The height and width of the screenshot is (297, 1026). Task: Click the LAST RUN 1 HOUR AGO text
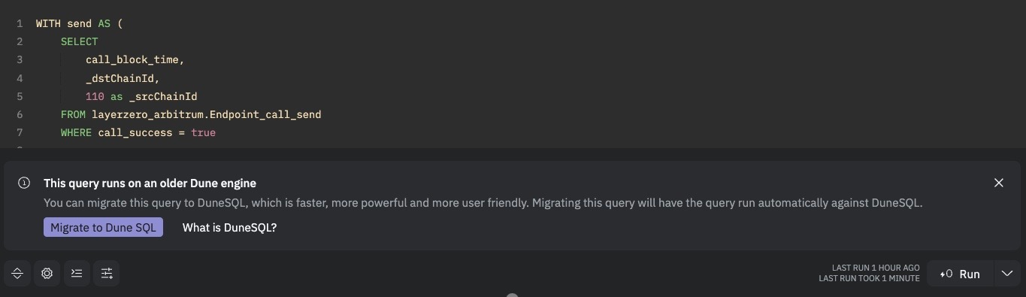click(x=876, y=268)
